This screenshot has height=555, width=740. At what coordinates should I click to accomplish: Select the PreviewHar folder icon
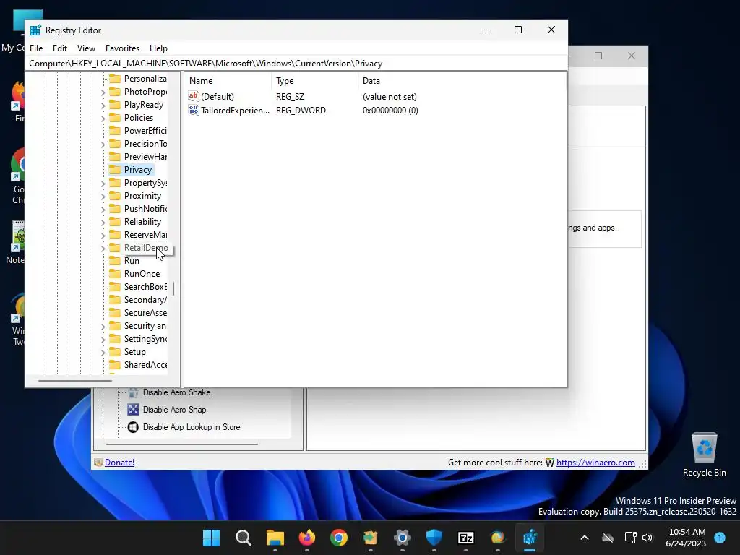tap(115, 156)
